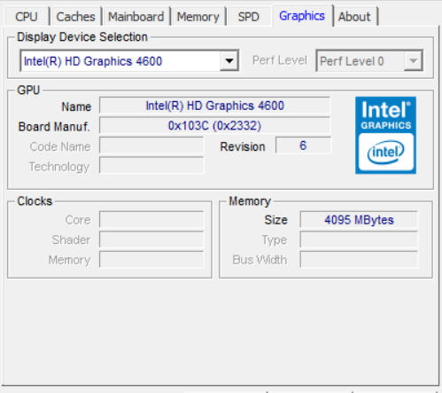The width and height of the screenshot is (442, 393).
Task: Click the Board Manuf. label
Action: (54, 127)
